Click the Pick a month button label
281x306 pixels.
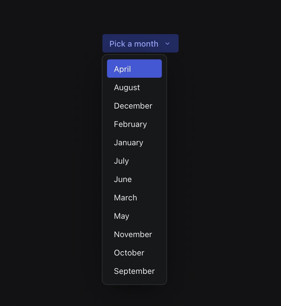(134, 44)
